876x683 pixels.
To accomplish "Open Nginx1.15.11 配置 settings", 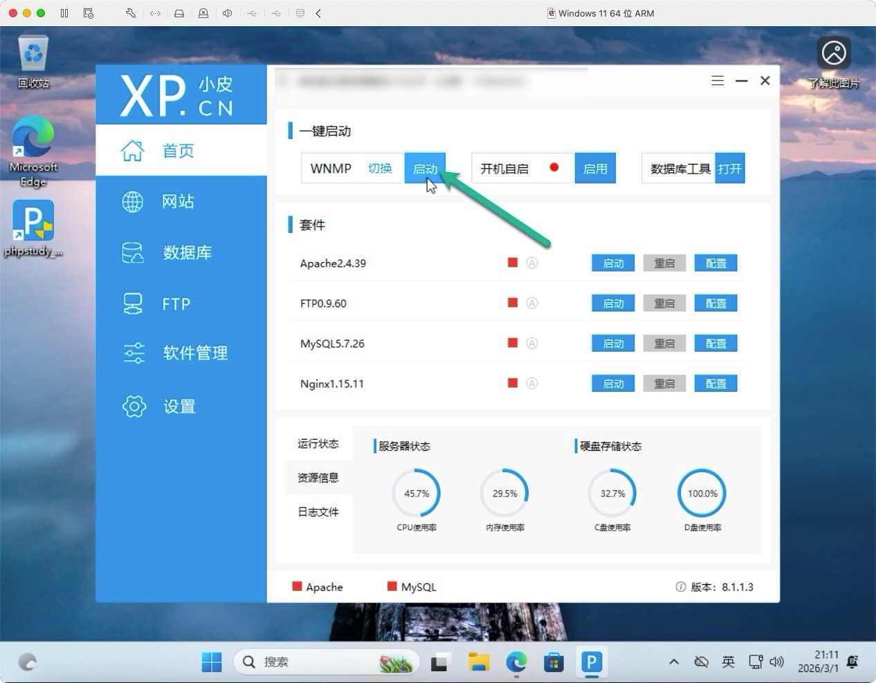I will pos(715,383).
